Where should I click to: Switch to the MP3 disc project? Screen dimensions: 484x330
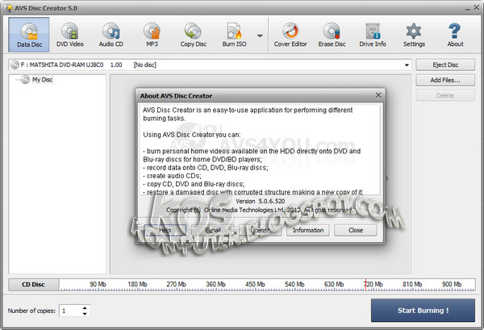tap(152, 35)
